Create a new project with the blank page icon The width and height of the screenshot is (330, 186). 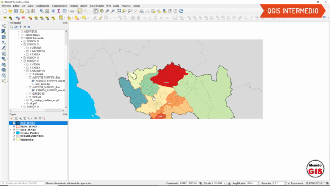5,11
